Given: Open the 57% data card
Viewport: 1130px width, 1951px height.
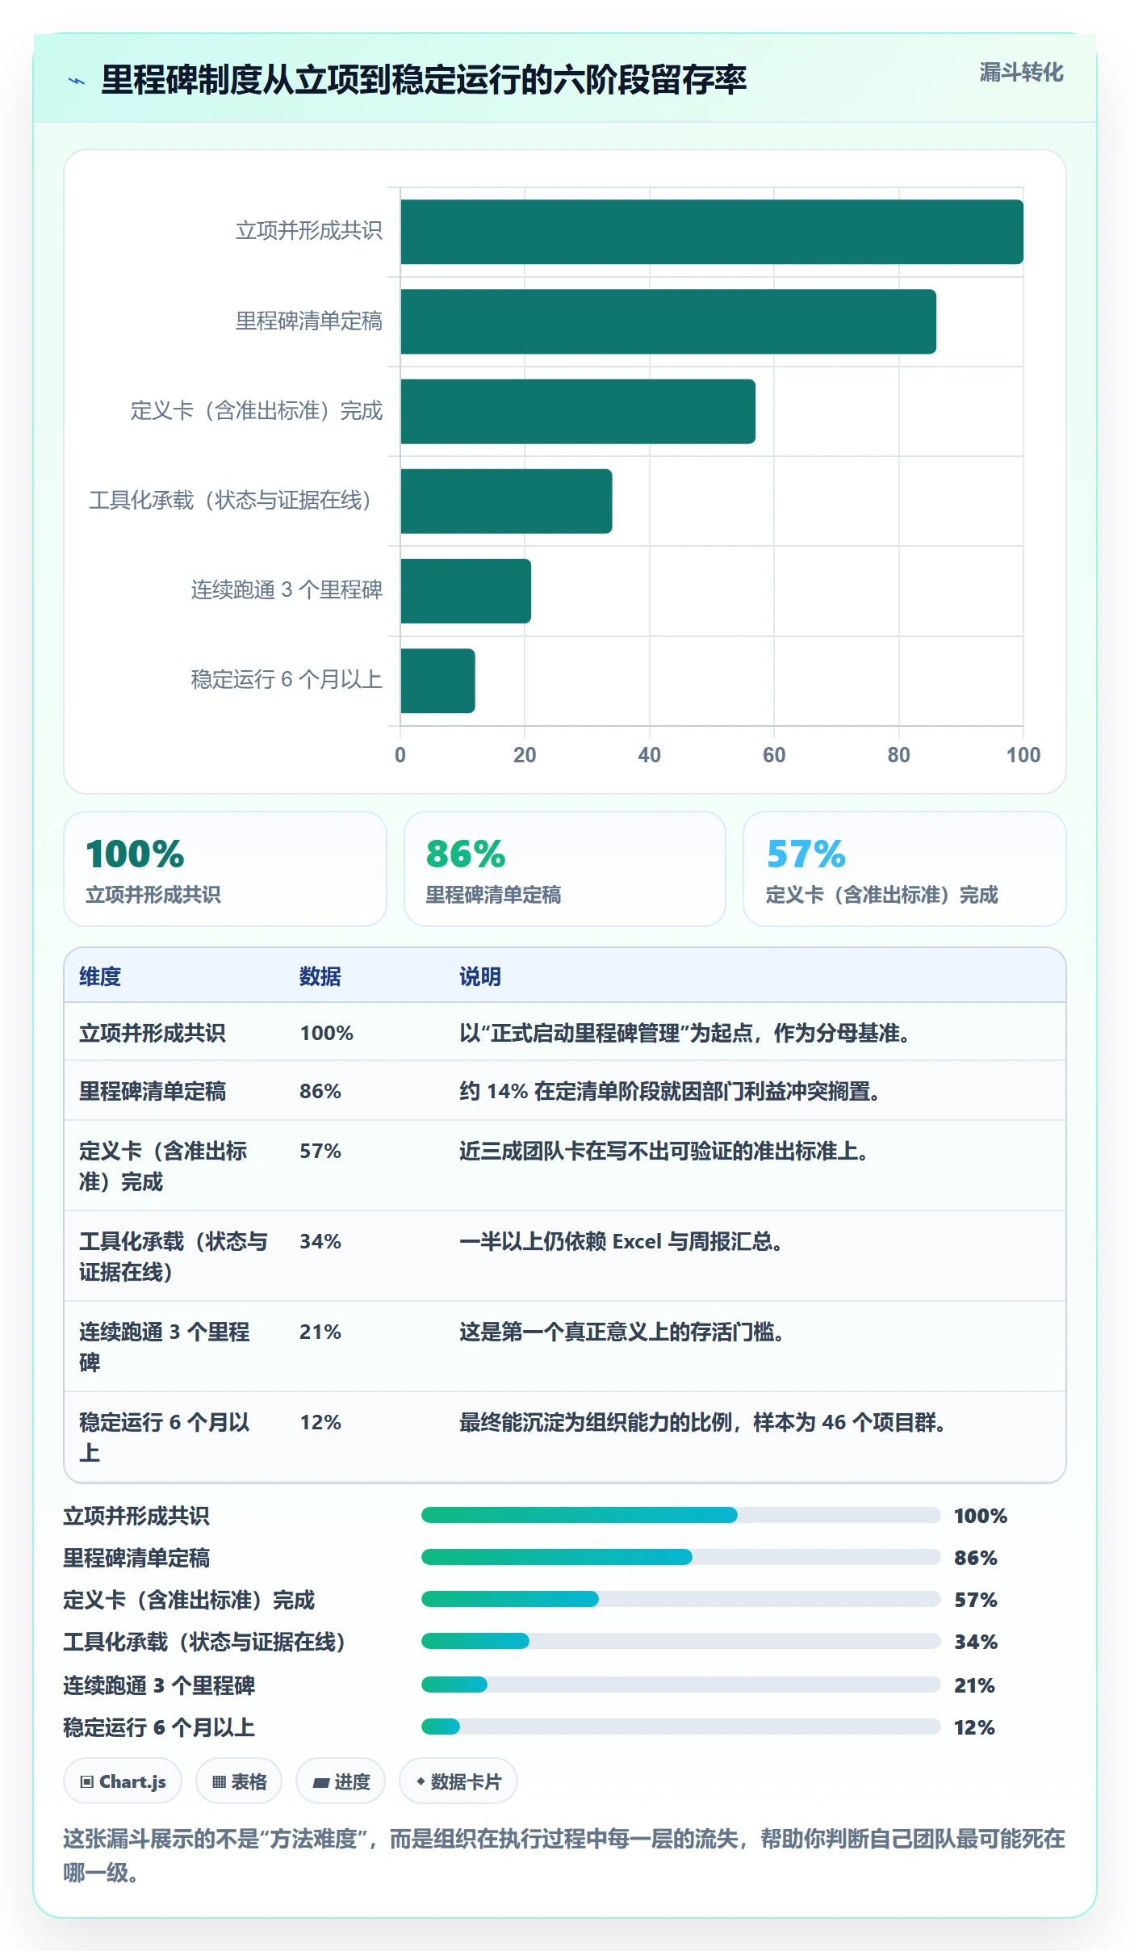Looking at the screenshot, I should (905, 869).
